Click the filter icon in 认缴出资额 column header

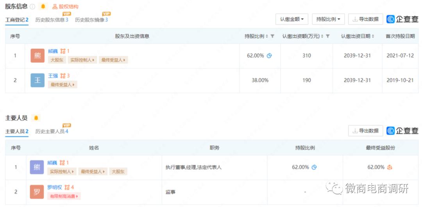click(328, 36)
